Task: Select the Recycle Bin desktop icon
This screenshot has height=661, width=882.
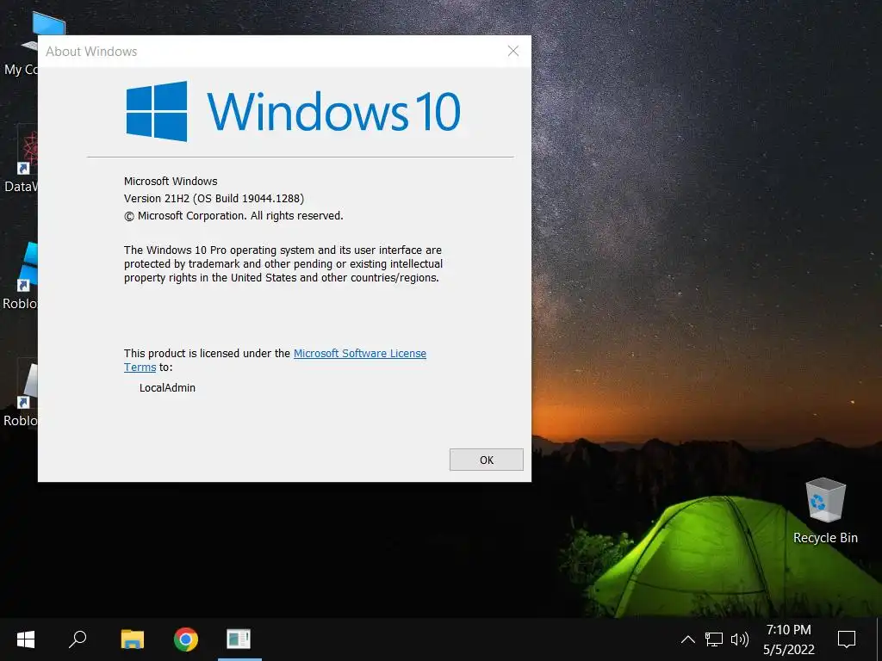Action: click(x=825, y=510)
